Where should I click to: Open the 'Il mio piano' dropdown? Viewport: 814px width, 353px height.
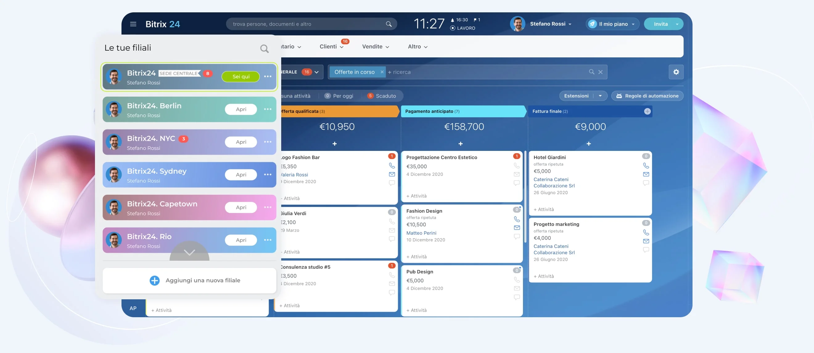(x=613, y=24)
